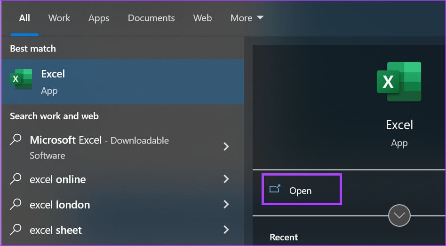Viewport: 446px width, 246px height.
Task: Switch to the Web tab
Action: pos(202,18)
